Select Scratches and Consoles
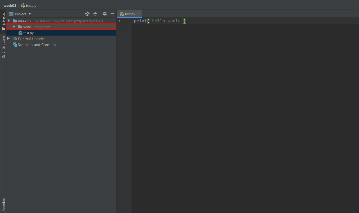 pos(61,45)
